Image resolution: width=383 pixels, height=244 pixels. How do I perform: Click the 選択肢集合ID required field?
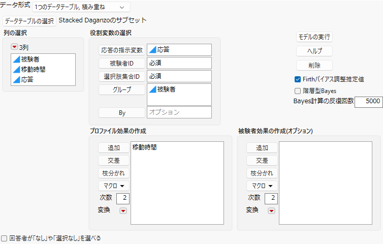(179, 76)
